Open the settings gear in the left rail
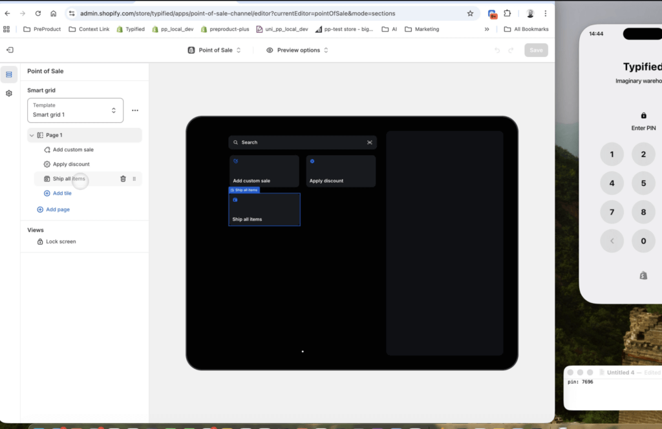 click(9, 94)
